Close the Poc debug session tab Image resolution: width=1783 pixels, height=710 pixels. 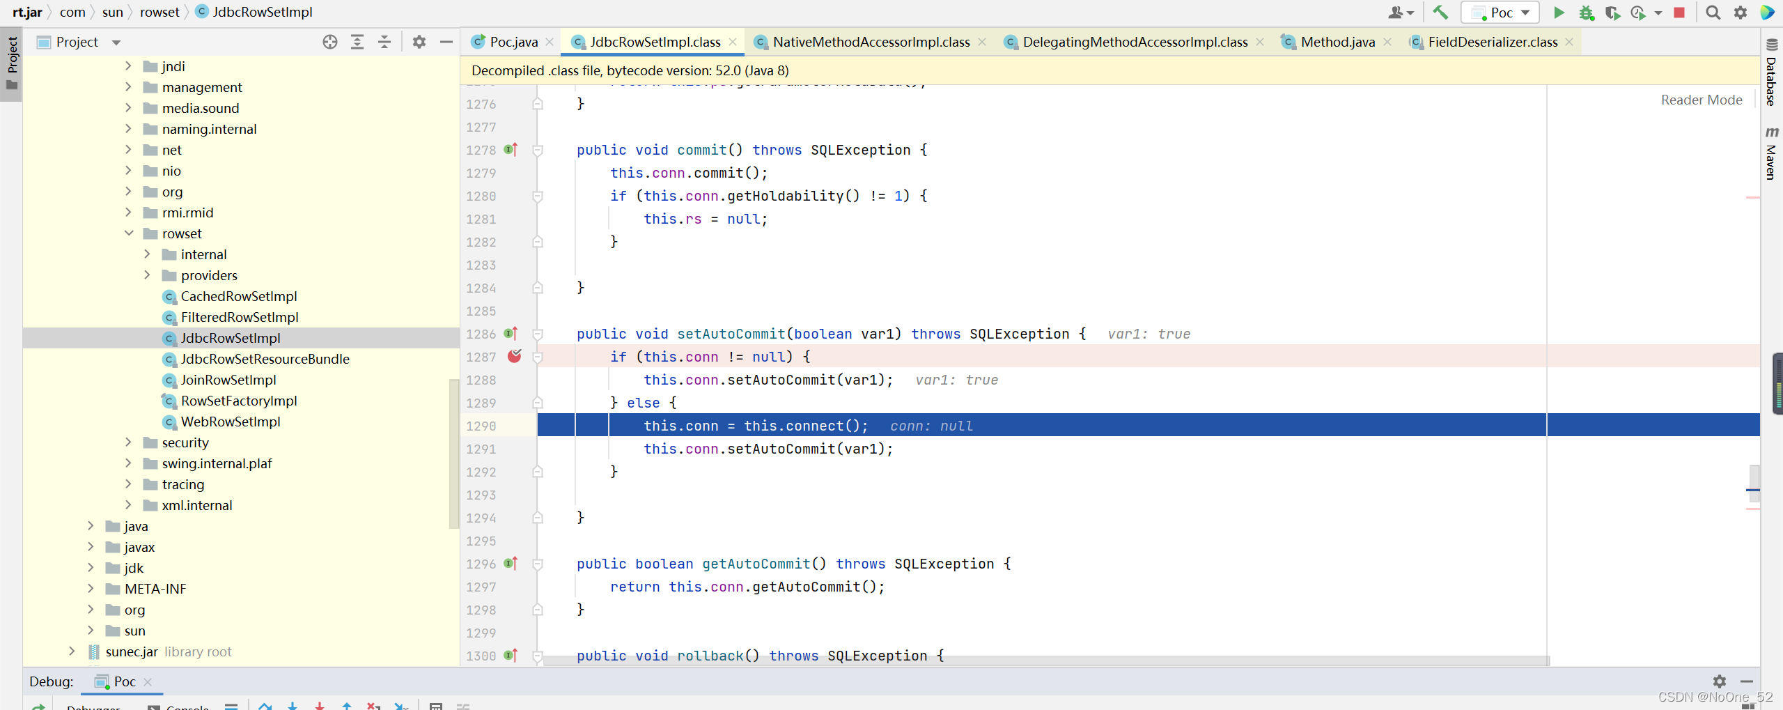pos(148,682)
